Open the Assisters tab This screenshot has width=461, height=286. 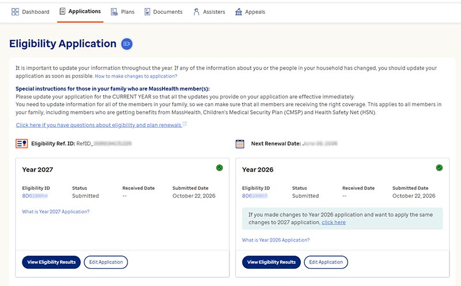pos(209,12)
